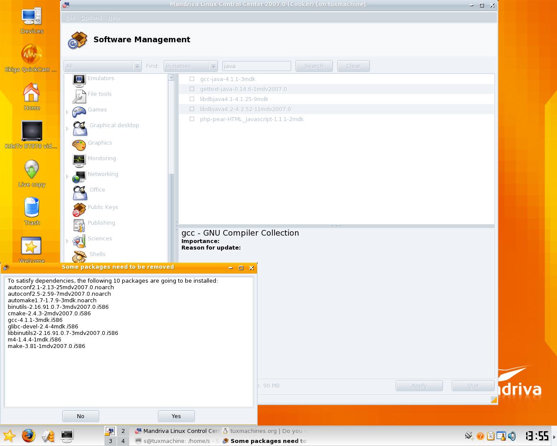This screenshot has height=446, width=557.
Task: Click the Search button
Action: [x=314, y=66]
